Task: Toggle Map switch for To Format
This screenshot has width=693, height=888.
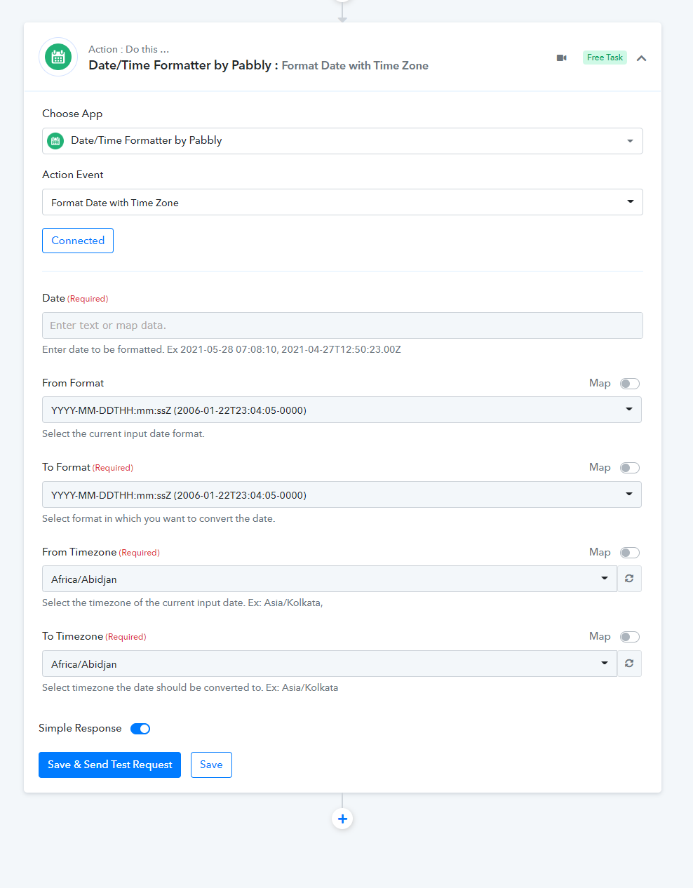Action: coord(630,468)
